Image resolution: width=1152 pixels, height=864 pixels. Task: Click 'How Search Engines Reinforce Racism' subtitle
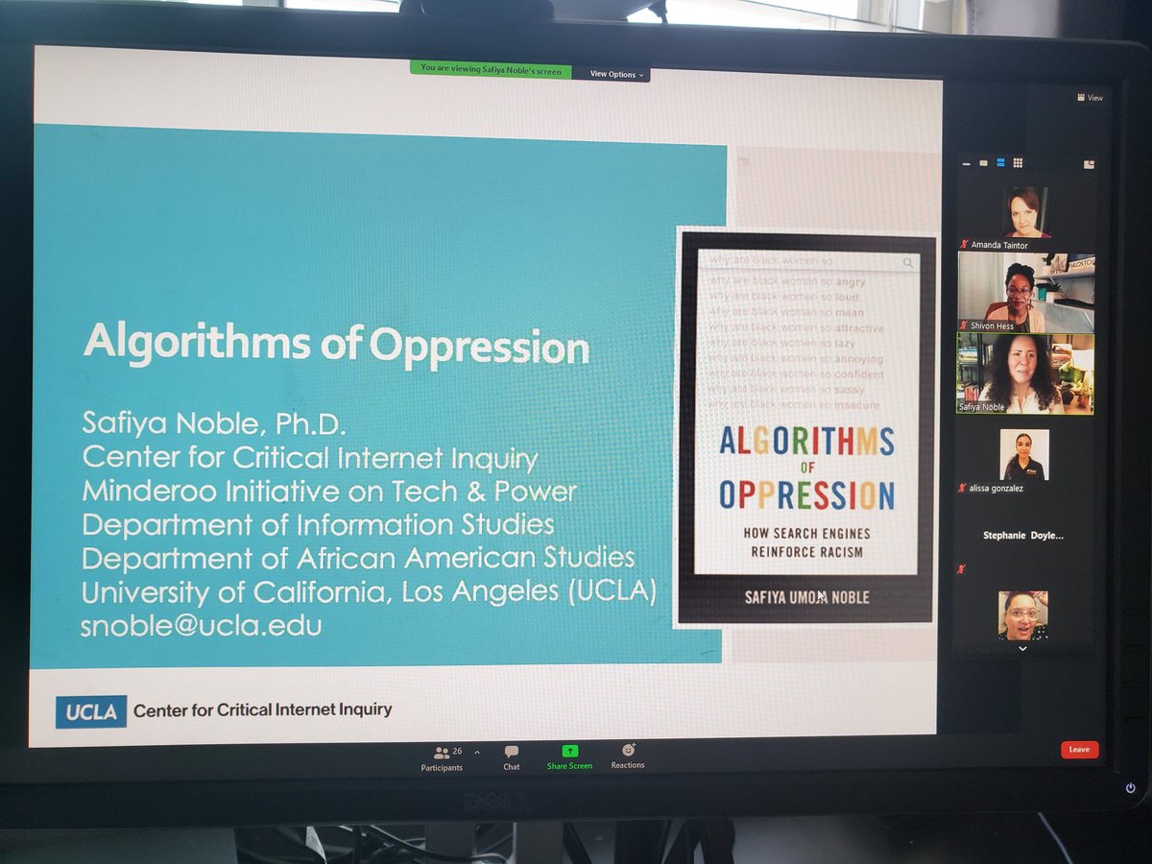(805, 542)
